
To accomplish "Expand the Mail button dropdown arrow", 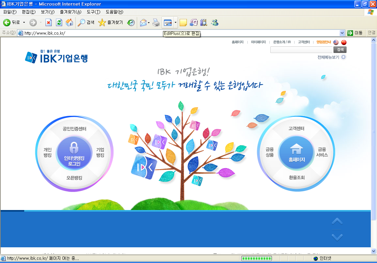I will tap(149, 23).
